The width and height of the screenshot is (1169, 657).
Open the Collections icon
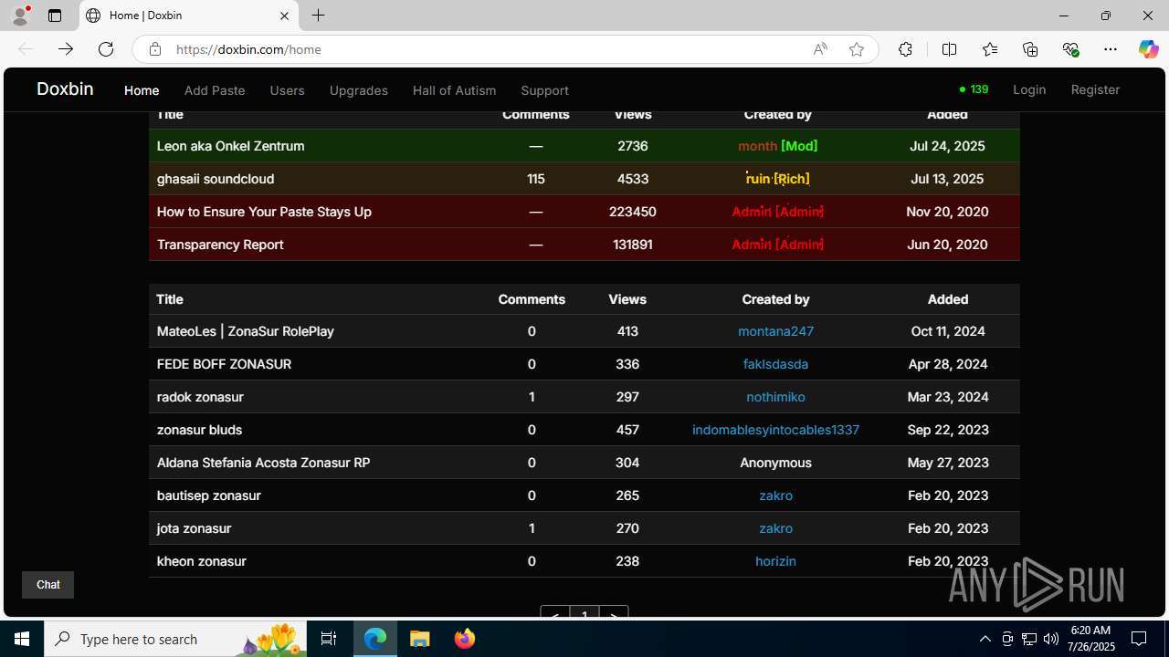pos(1030,49)
